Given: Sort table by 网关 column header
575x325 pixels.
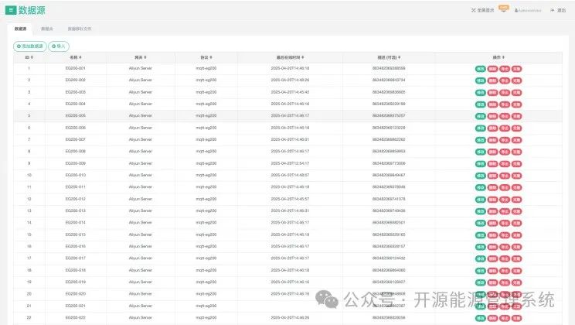Looking at the screenshot, I should tap(141, 57).
